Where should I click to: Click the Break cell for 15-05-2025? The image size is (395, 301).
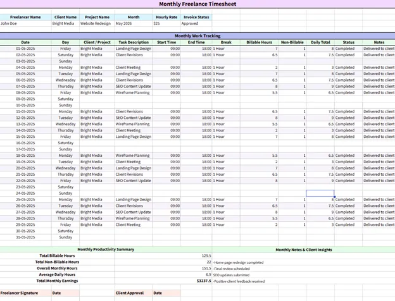pos(226,137)
